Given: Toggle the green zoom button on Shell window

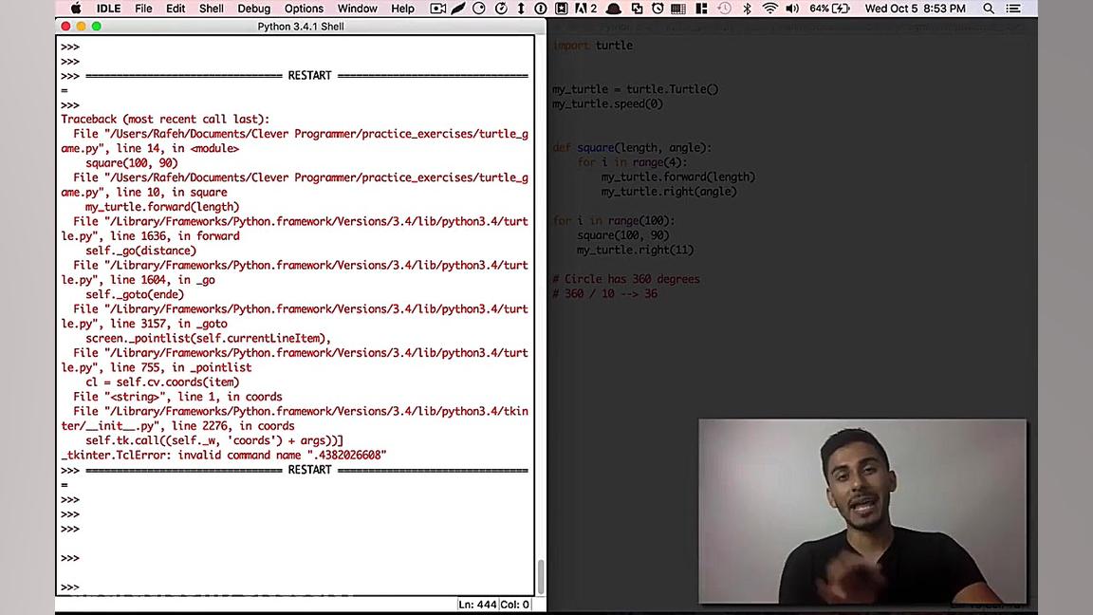Looking at the screenshot, I should [x=95, y=28].
